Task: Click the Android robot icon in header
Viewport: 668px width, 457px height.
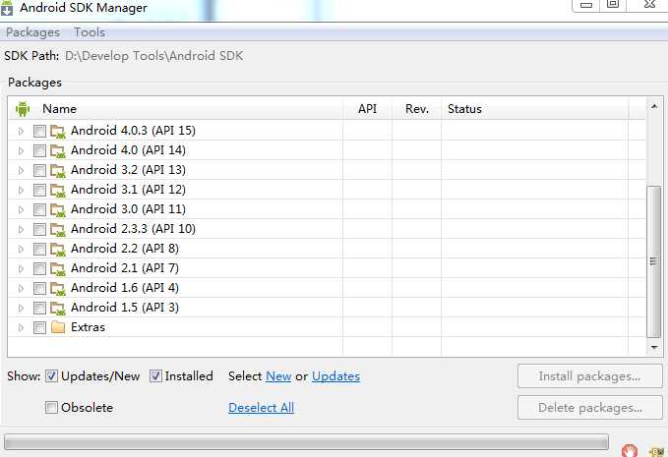Action: pos(23,109)
